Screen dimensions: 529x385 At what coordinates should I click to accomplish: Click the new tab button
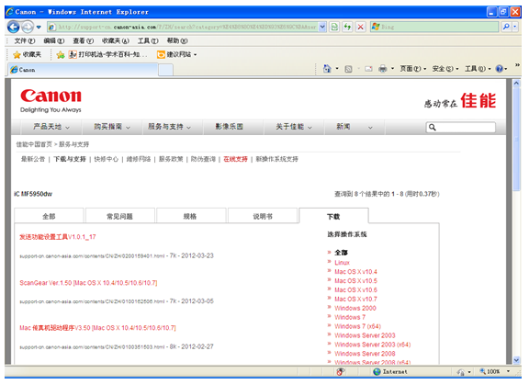coord(165,70)
